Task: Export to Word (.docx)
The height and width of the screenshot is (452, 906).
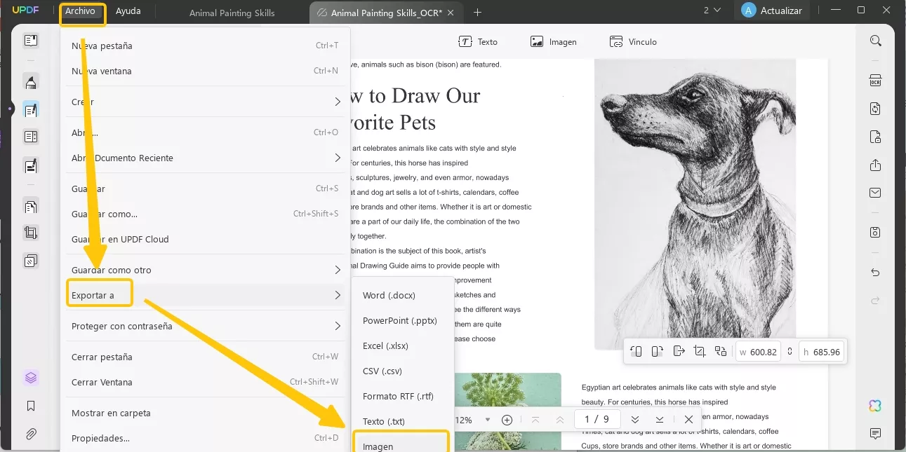Action: [x=403, y=295]
